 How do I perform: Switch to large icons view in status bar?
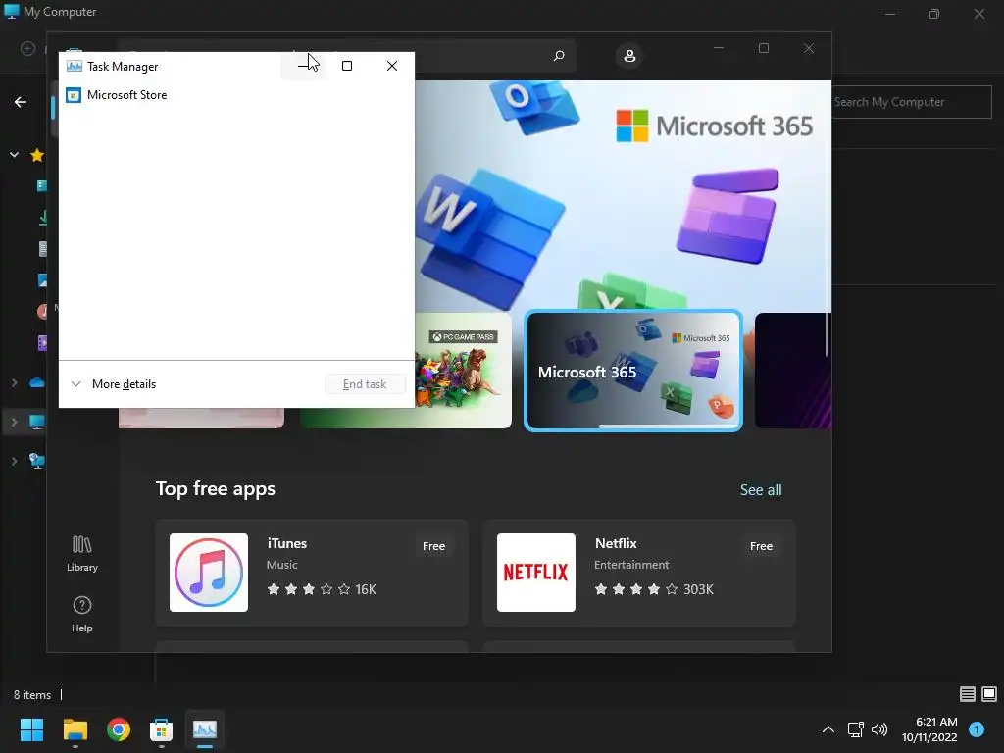[x=989, y=694]
